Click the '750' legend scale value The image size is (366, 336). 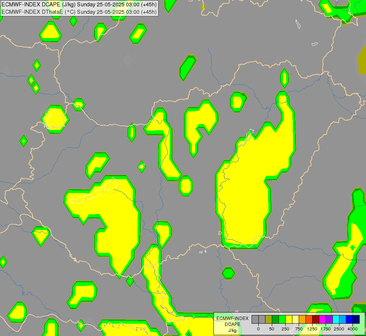(299, 329)
